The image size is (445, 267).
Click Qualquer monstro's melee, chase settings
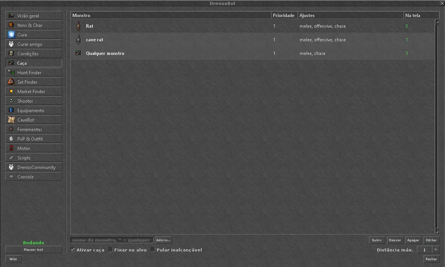pos(313,53)
